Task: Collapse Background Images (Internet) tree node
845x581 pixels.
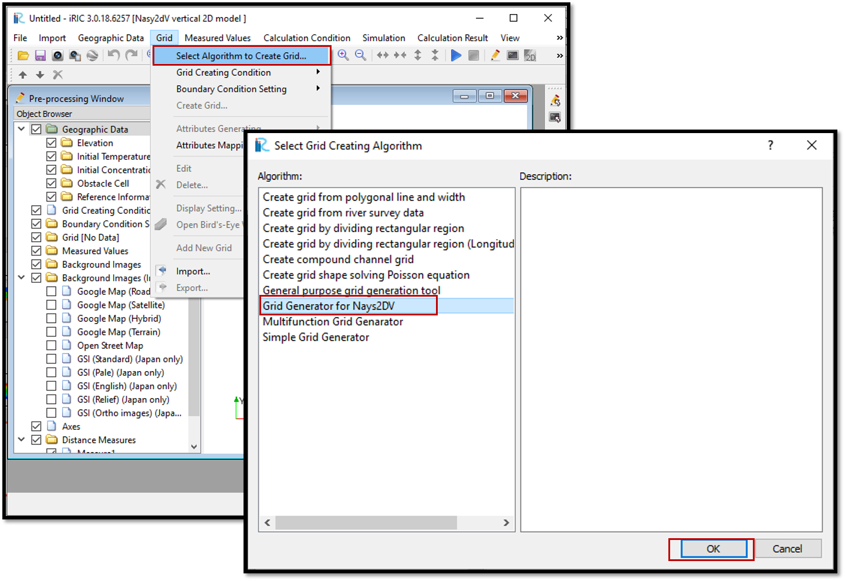Action: pos(22,277)
